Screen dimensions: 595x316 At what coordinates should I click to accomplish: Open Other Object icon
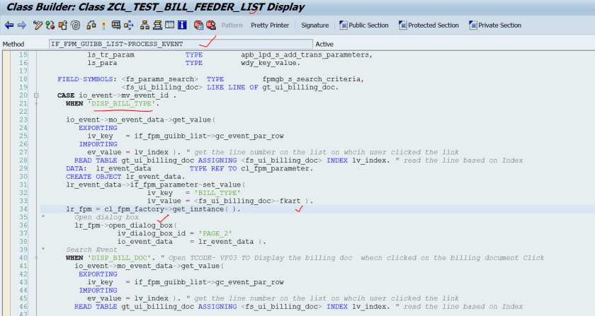click(62, 25)
